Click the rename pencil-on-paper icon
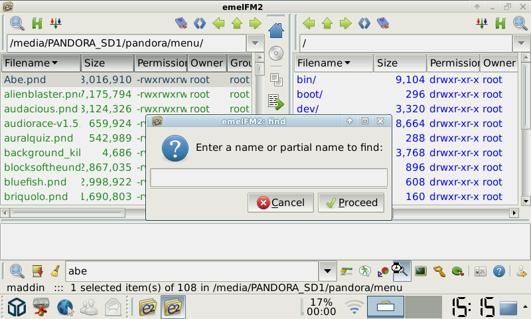This screenshot has width=531, height=319. click(346, 271)
